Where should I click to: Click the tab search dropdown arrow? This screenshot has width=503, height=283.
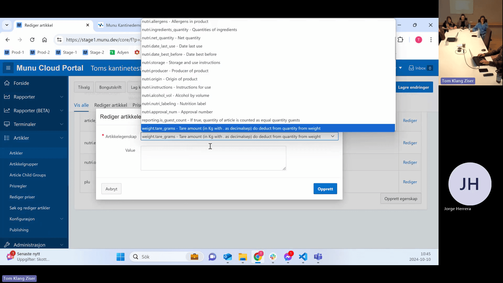(7, 25)
